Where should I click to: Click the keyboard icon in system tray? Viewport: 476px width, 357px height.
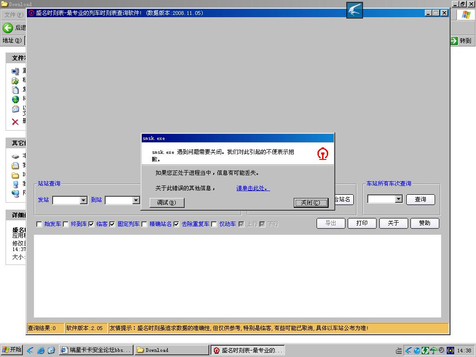tap(399, 350)
